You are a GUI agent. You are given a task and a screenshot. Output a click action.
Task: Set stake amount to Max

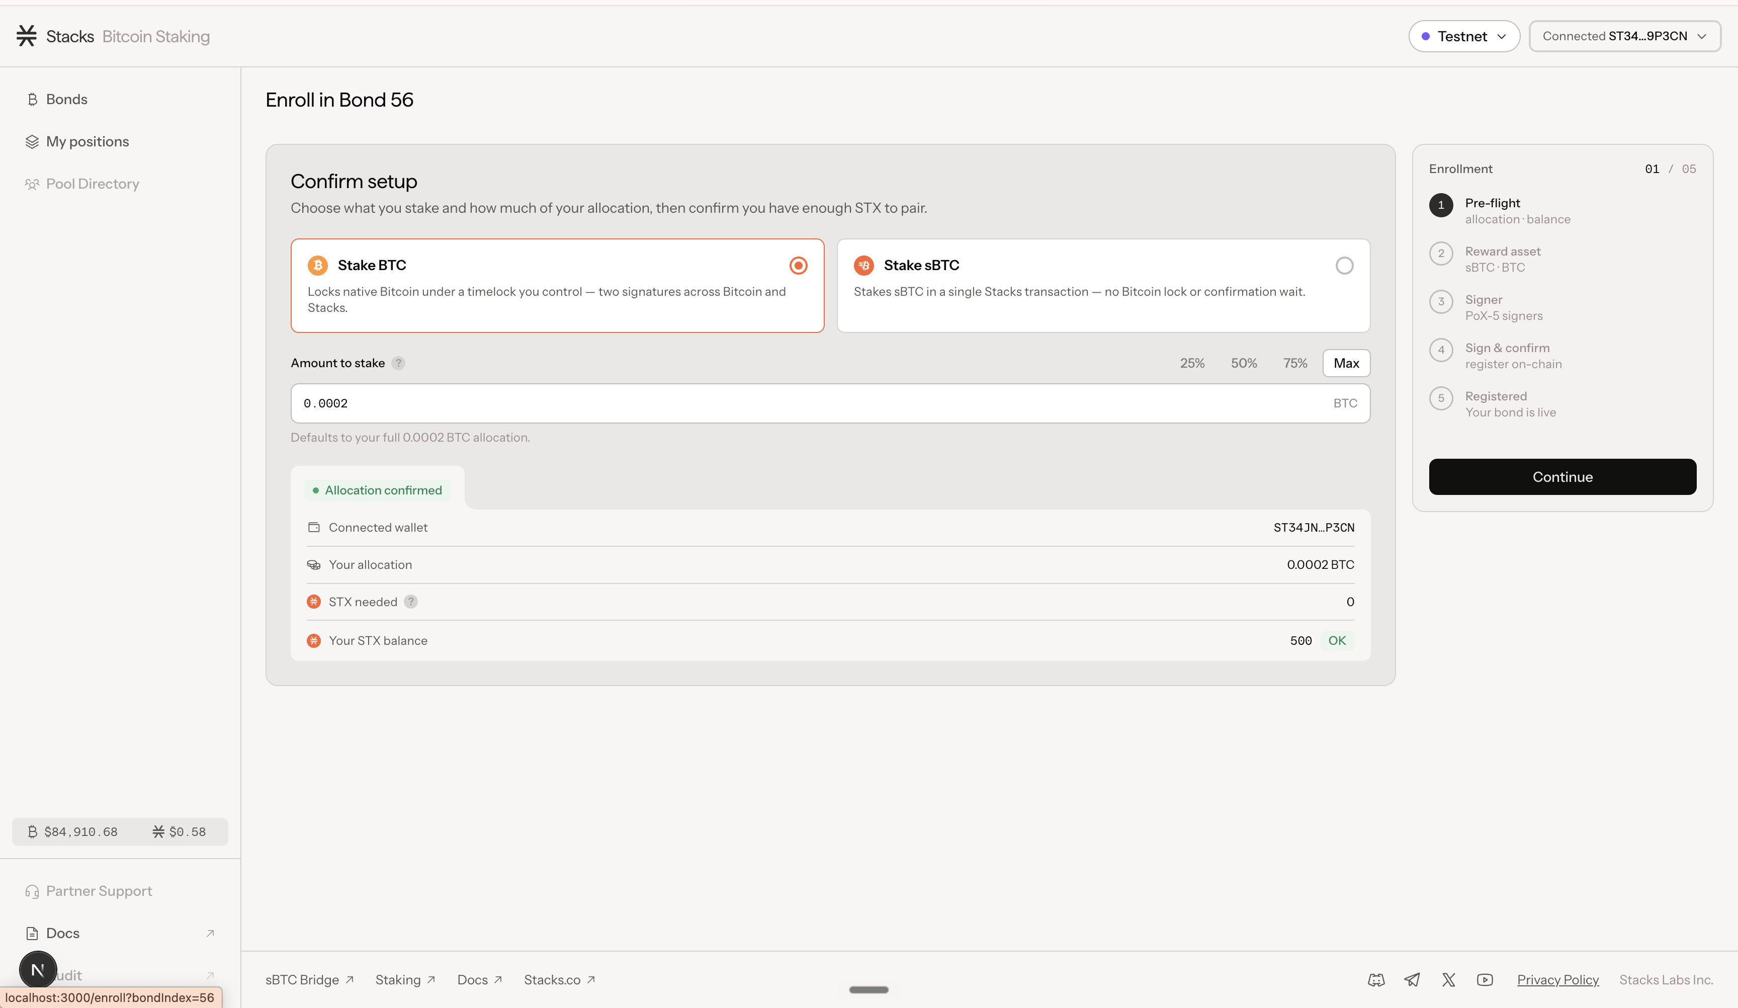1346,363
